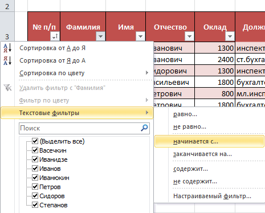Select the Сортировка по цвету menu entry
The width and height of the screenshot is (265, 213).
point(77,73)
